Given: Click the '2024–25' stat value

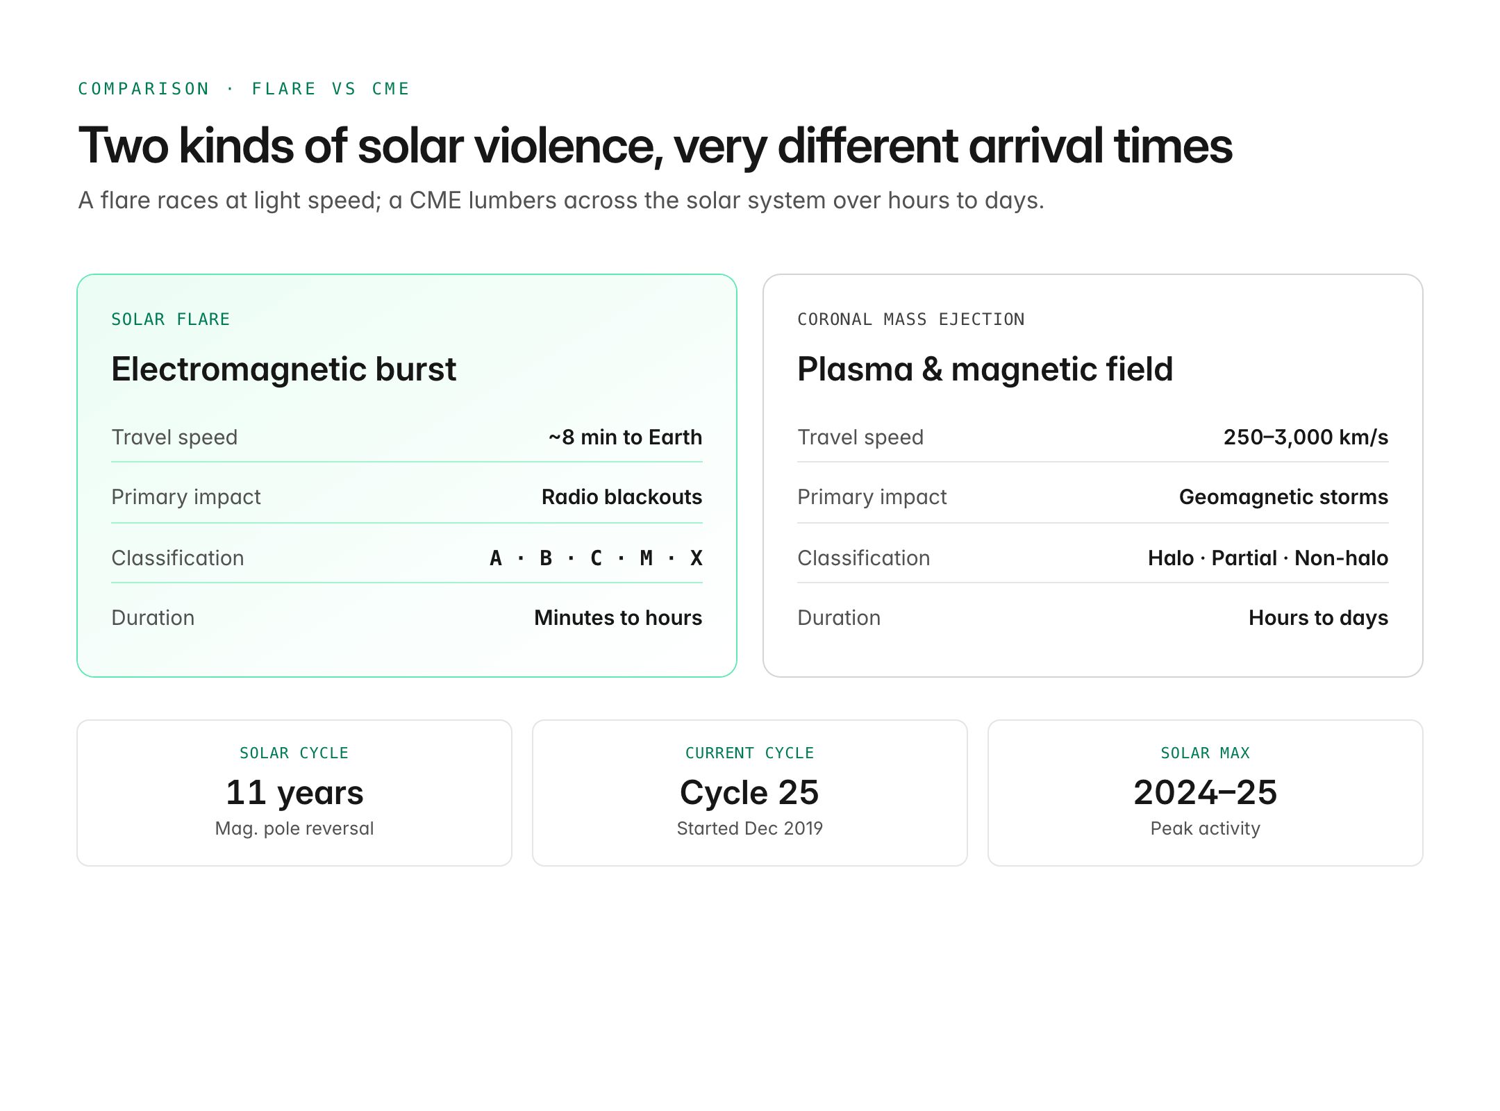Looking at the screenshot, I should pyautogui.click(x=1206, y=793).
